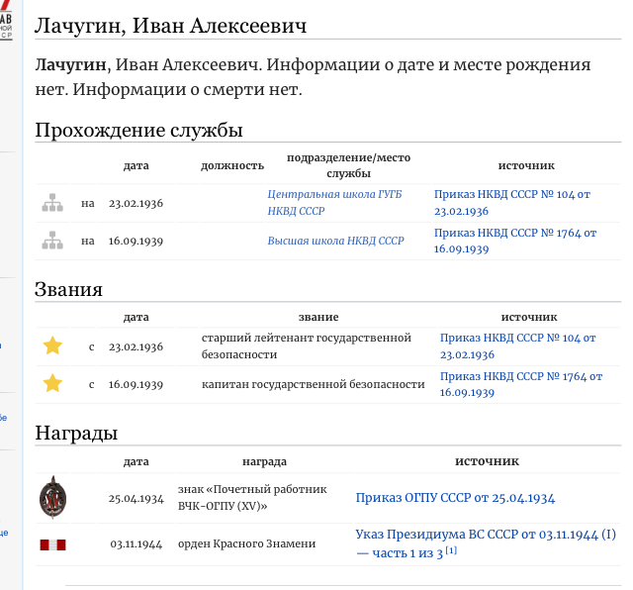Click the подразделение/место службы column header
This screenshot has width=633, height=590.
(x=349, y=165)
